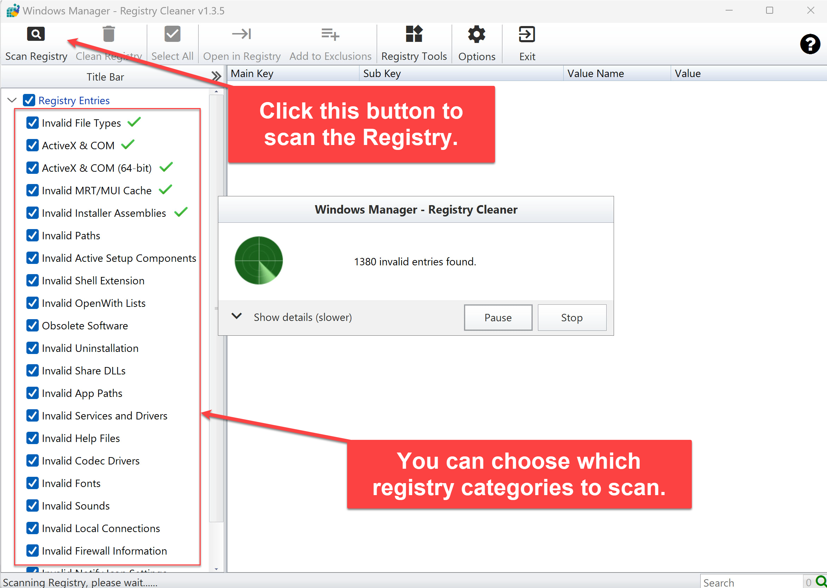The image size is (827, 588).
Task: Click the Add to Exclusions icon
Action: pos(330,34)
